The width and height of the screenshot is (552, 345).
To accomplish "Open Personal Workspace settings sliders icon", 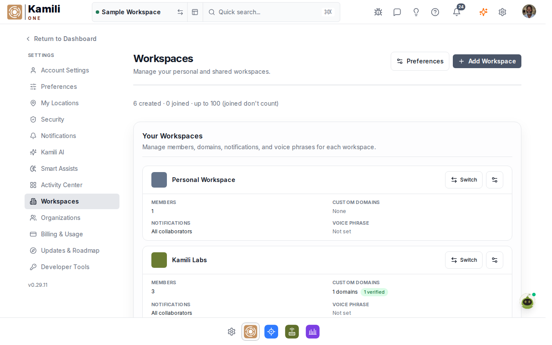I will pyautogui.click(x=495, y=180).
